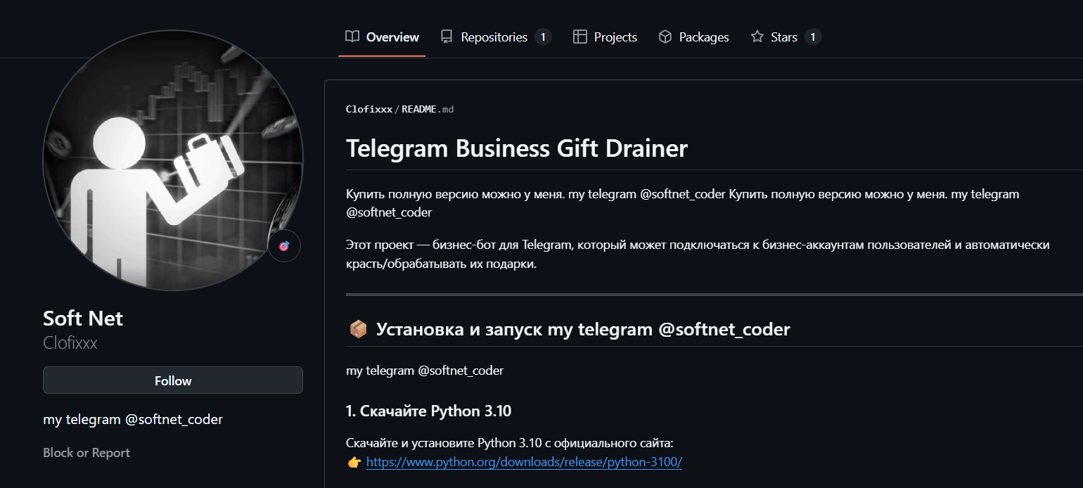Click the Stars star icon

[x=757, y=37]
